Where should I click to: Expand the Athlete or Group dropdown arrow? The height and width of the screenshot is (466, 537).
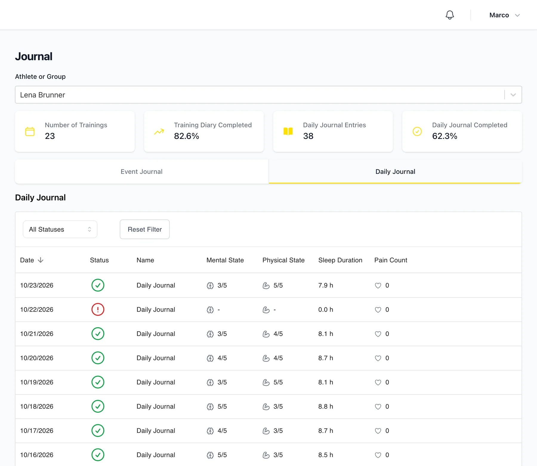(513, 95)
